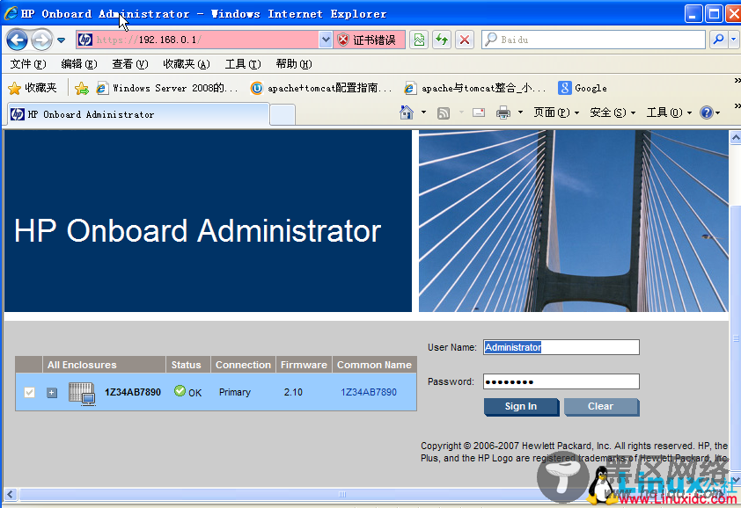Open the 文件(F) menu

[28, 64]
